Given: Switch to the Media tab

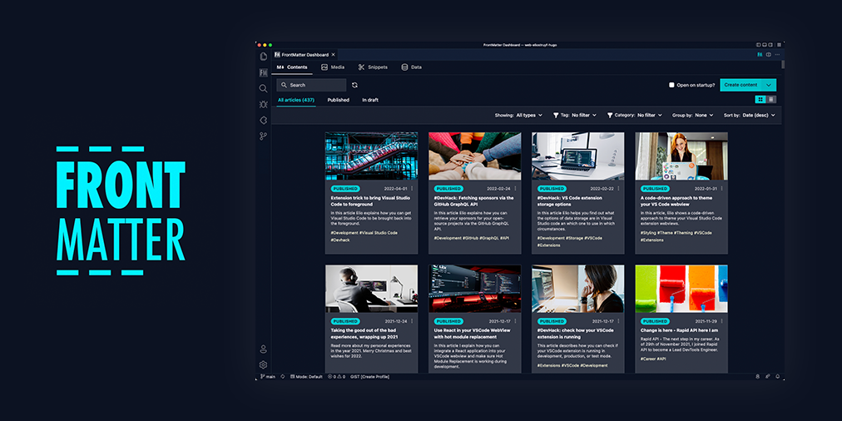Looking at the screenshot, I should (333, 67).
